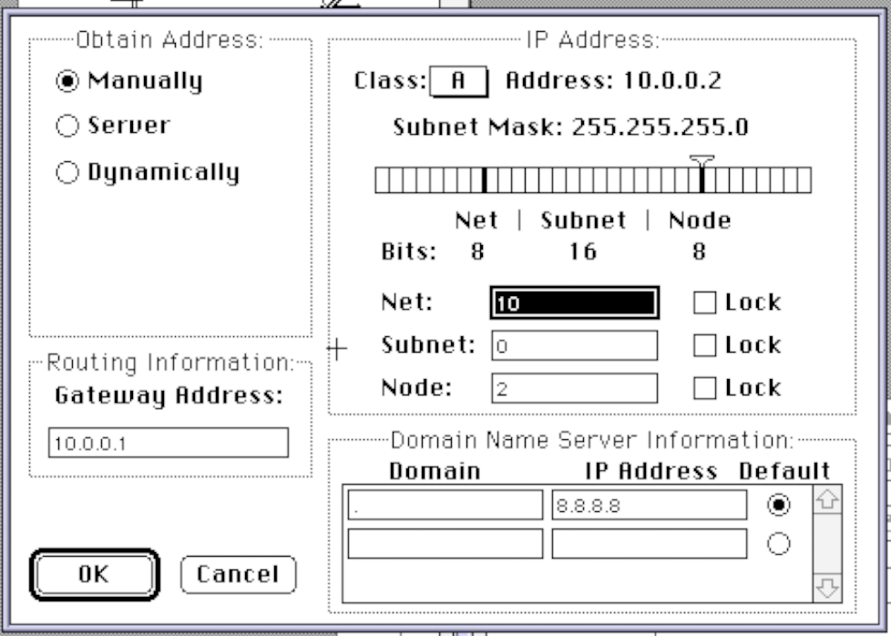
Task: Enable the Lock checkbox next to Node
Action: [x=705, y=387]
